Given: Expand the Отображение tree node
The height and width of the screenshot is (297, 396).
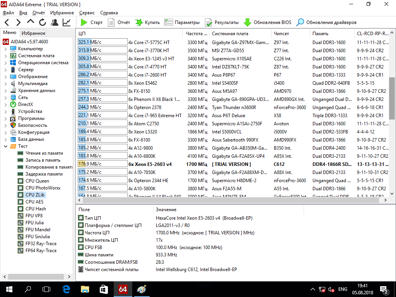Looking at the screenshot, I should tap(5, 77).
